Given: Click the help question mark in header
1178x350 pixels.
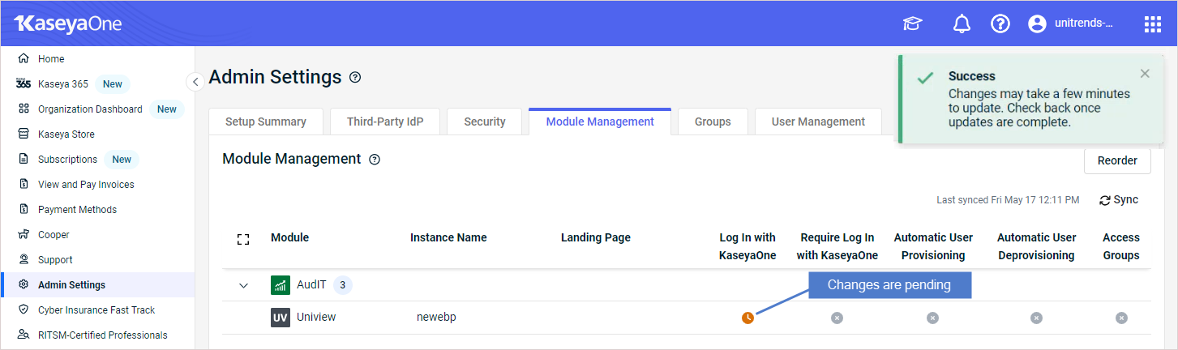Looking at the screenshot, I should 1000,24.
